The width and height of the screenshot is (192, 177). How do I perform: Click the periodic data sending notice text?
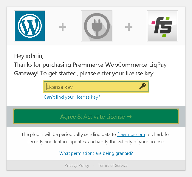coord(96,138)
